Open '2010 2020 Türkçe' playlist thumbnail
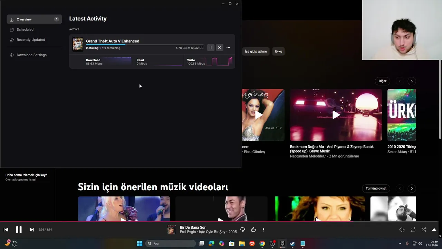 [402, 115]
